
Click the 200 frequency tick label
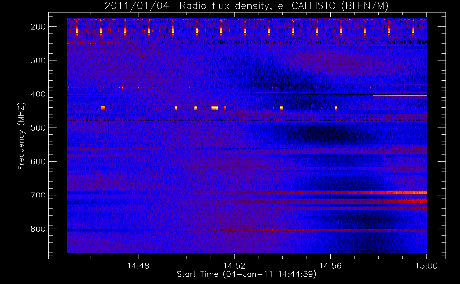pyautogui.click(x=38, y=27)
